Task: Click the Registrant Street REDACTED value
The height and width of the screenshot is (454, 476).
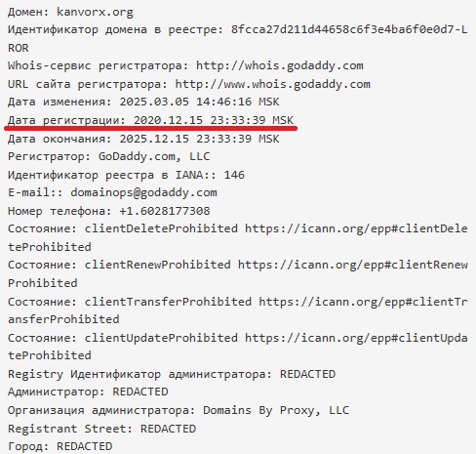Action: tap(168, 429)
